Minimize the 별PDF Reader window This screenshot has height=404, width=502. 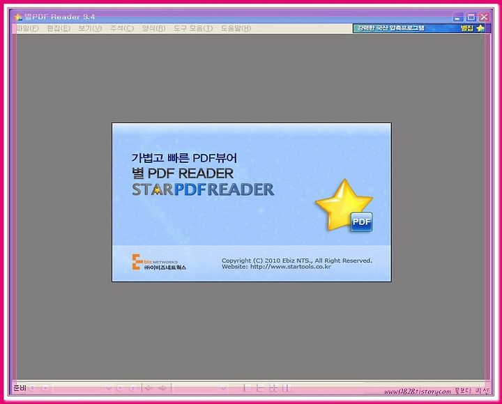458,17
